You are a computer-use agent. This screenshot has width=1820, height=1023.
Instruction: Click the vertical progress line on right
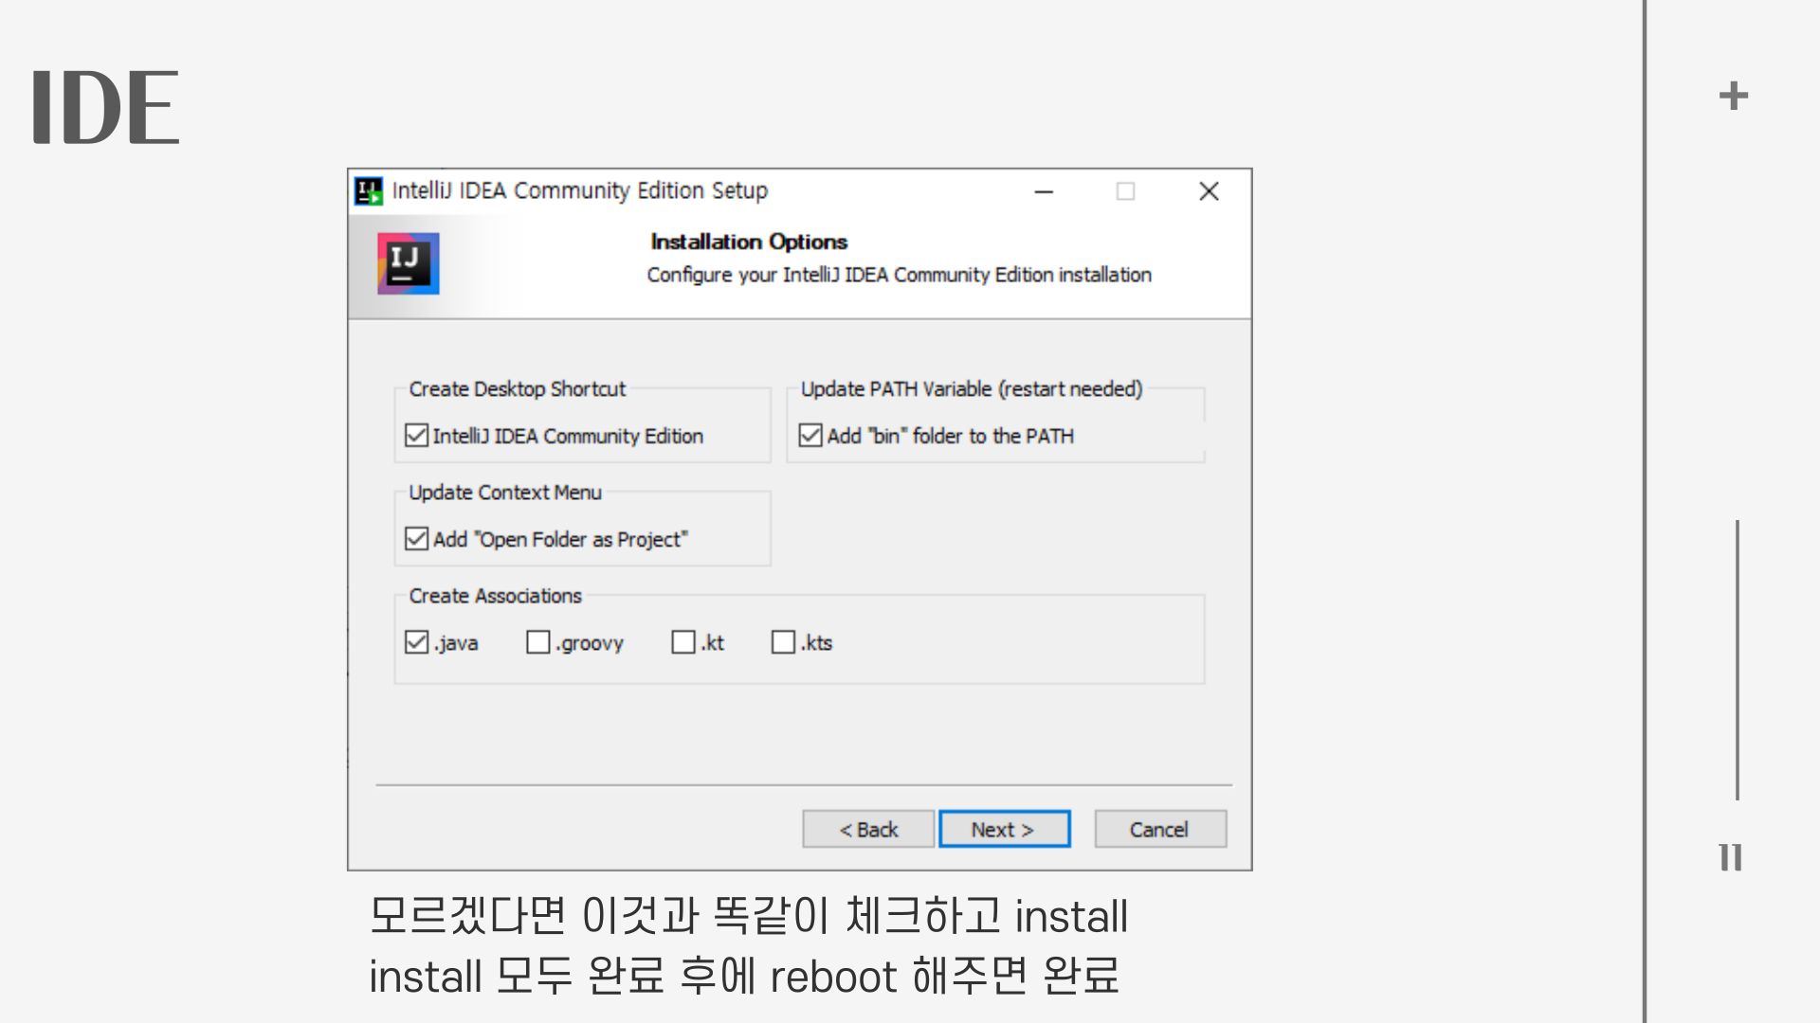pyautogui.click(x=1737, y=659)
